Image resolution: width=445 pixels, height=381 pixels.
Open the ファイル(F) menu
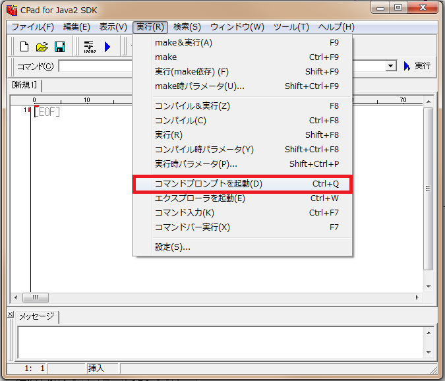33,27
